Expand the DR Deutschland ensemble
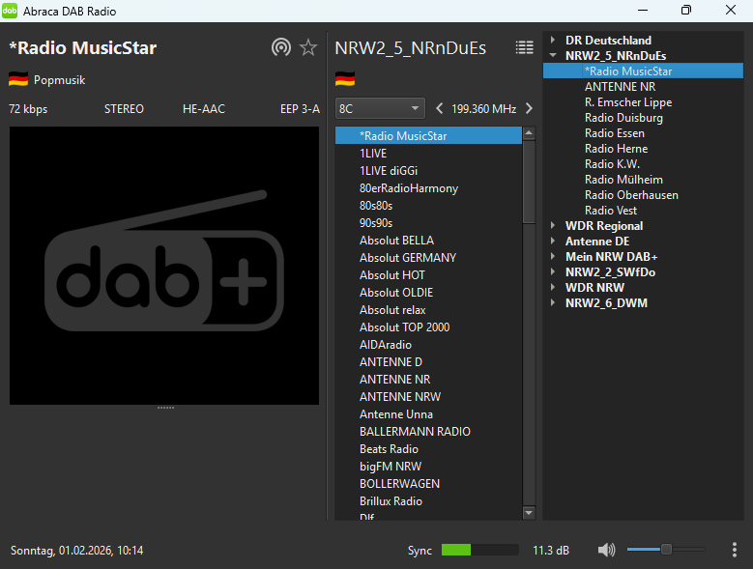Image resolution: width=753 pixels, height=569 pixels. (x=553, y=41)
